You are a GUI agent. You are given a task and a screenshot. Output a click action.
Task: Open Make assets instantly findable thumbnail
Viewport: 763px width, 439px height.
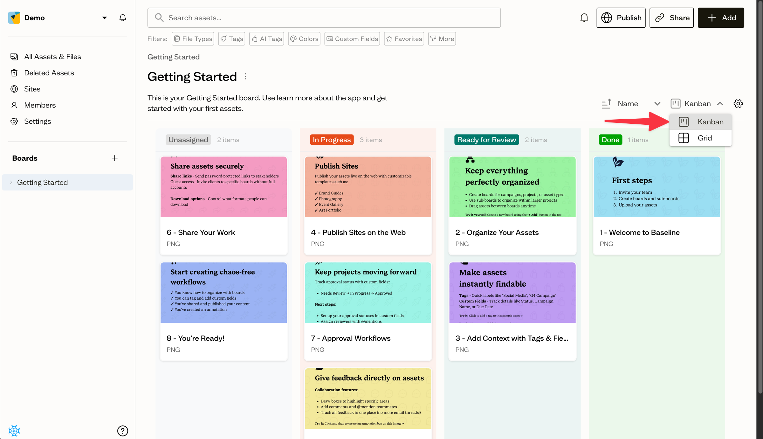coord(512,293)
